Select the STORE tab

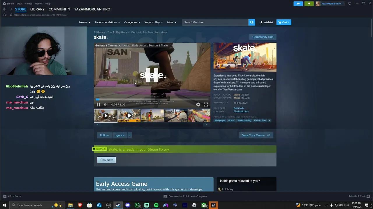(21, 9)
